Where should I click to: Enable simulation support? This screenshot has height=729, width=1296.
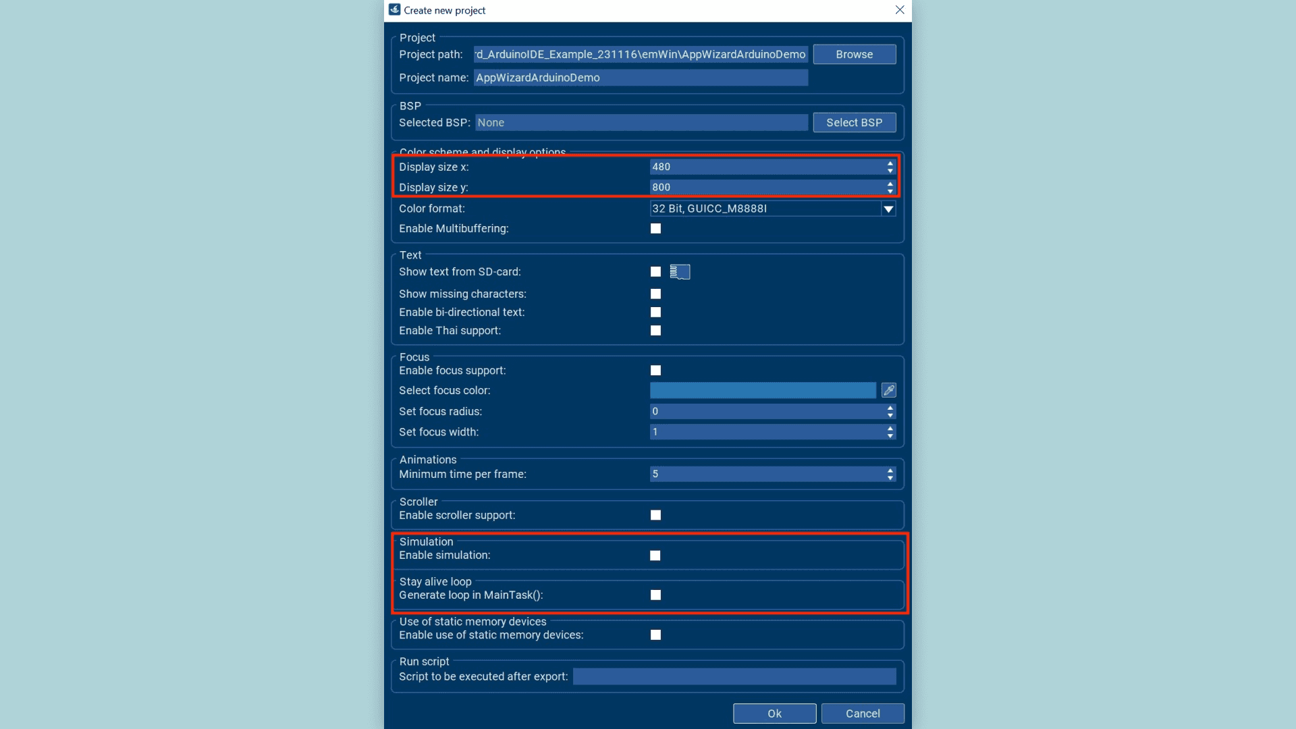pyautogui.click(x=655, y=555)
